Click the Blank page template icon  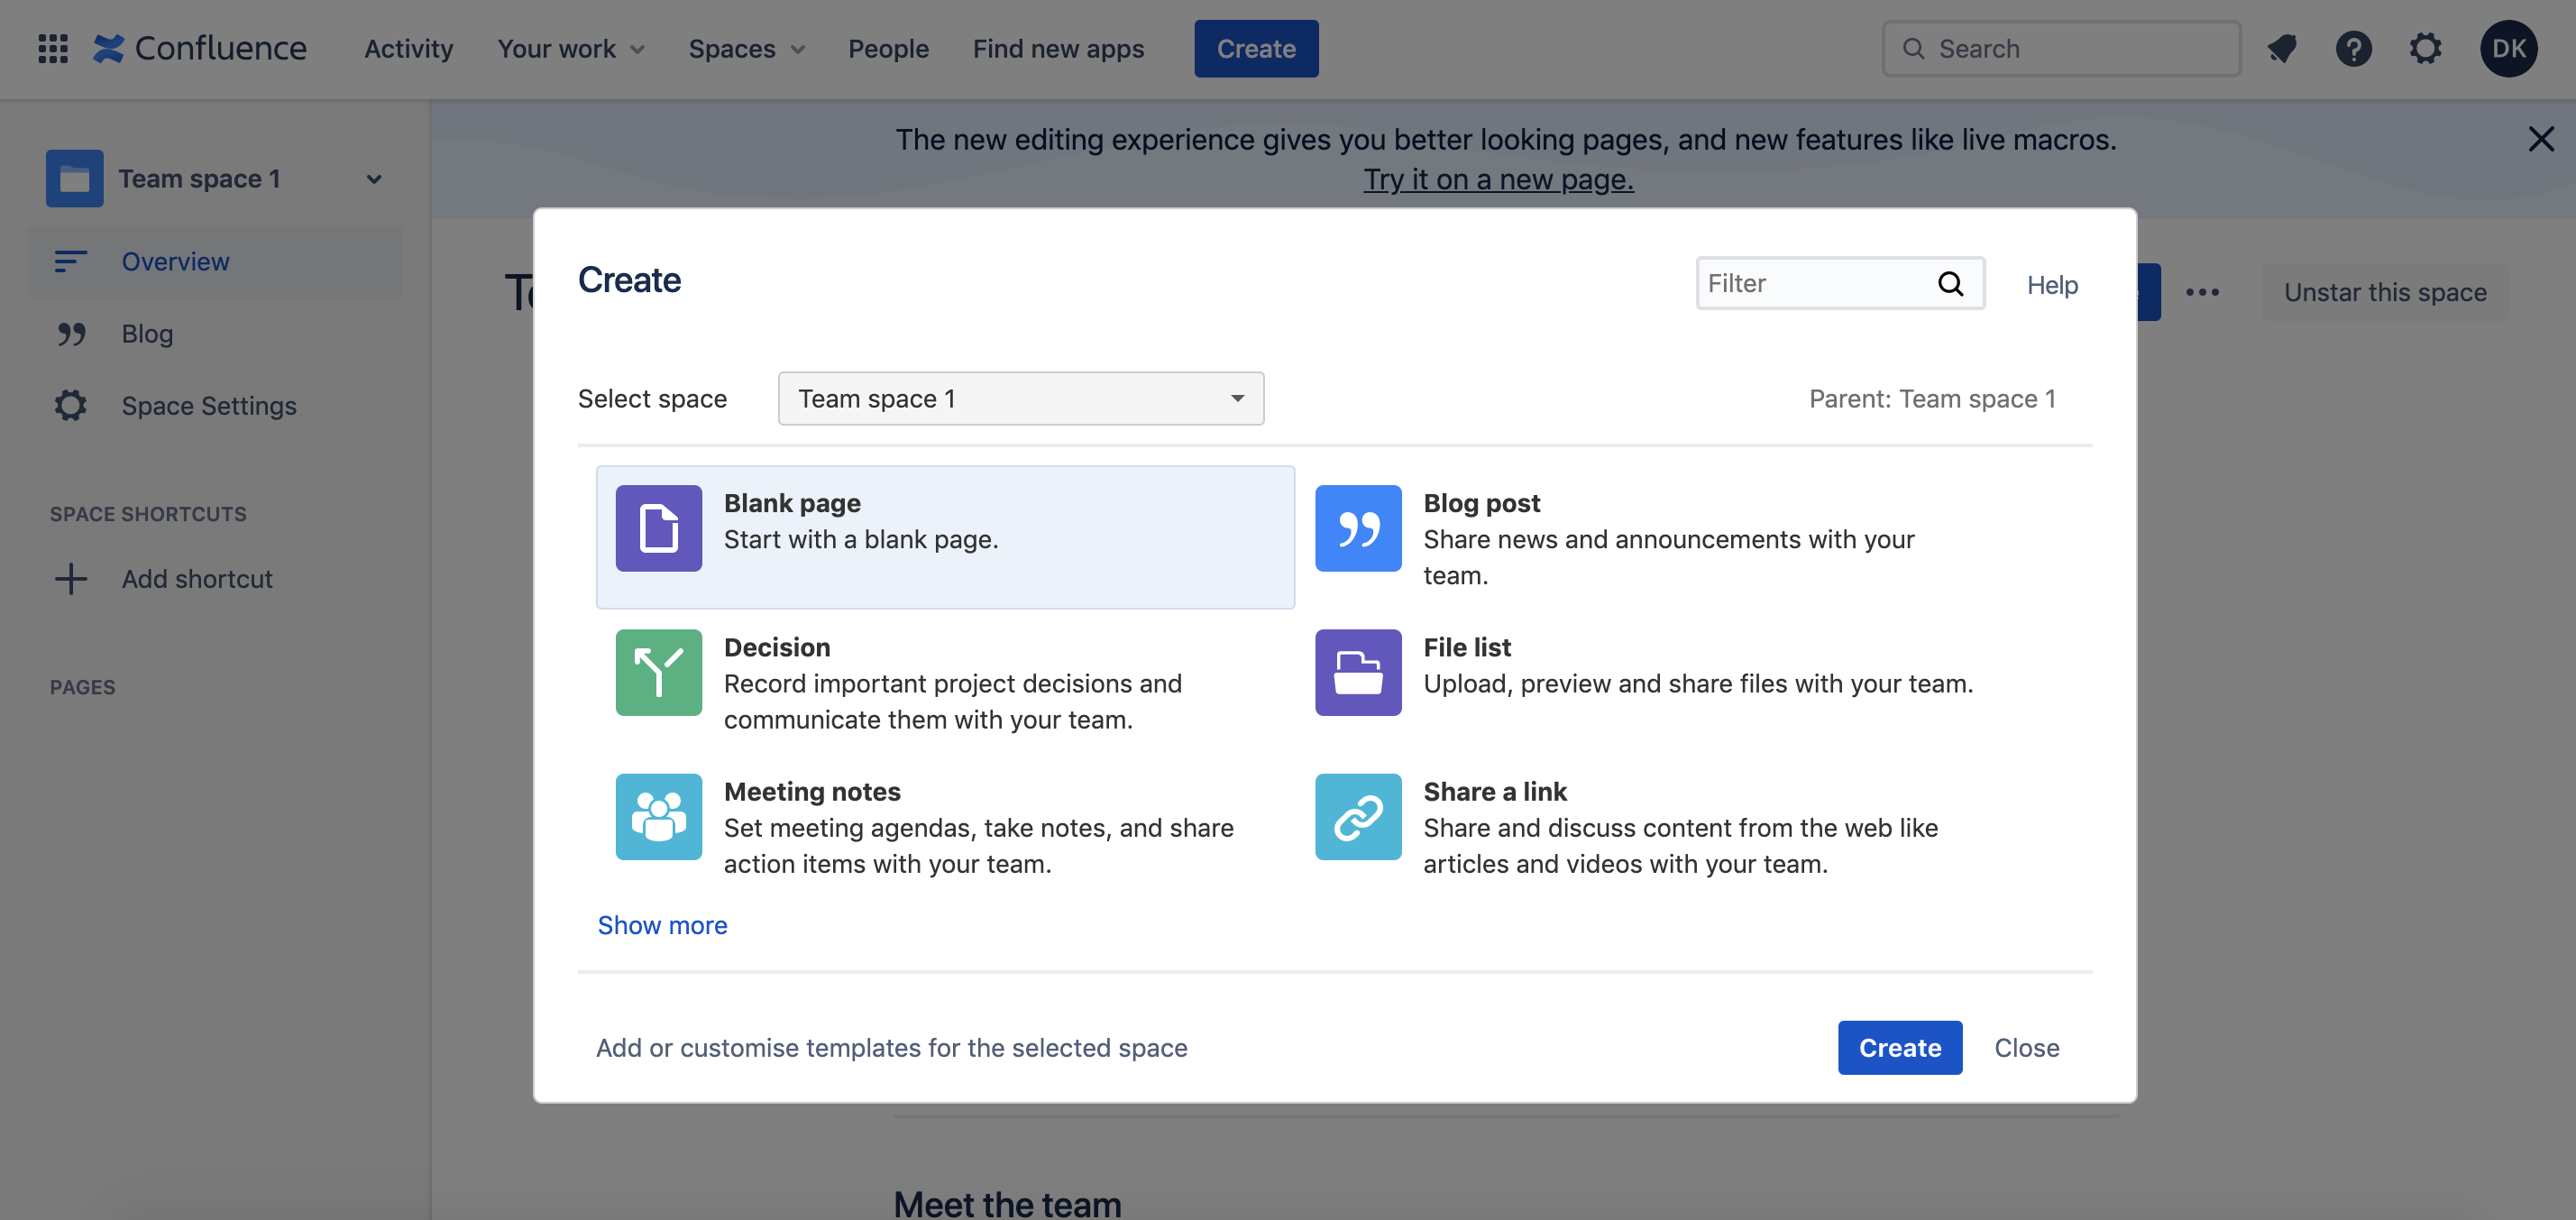pos(659,528)
